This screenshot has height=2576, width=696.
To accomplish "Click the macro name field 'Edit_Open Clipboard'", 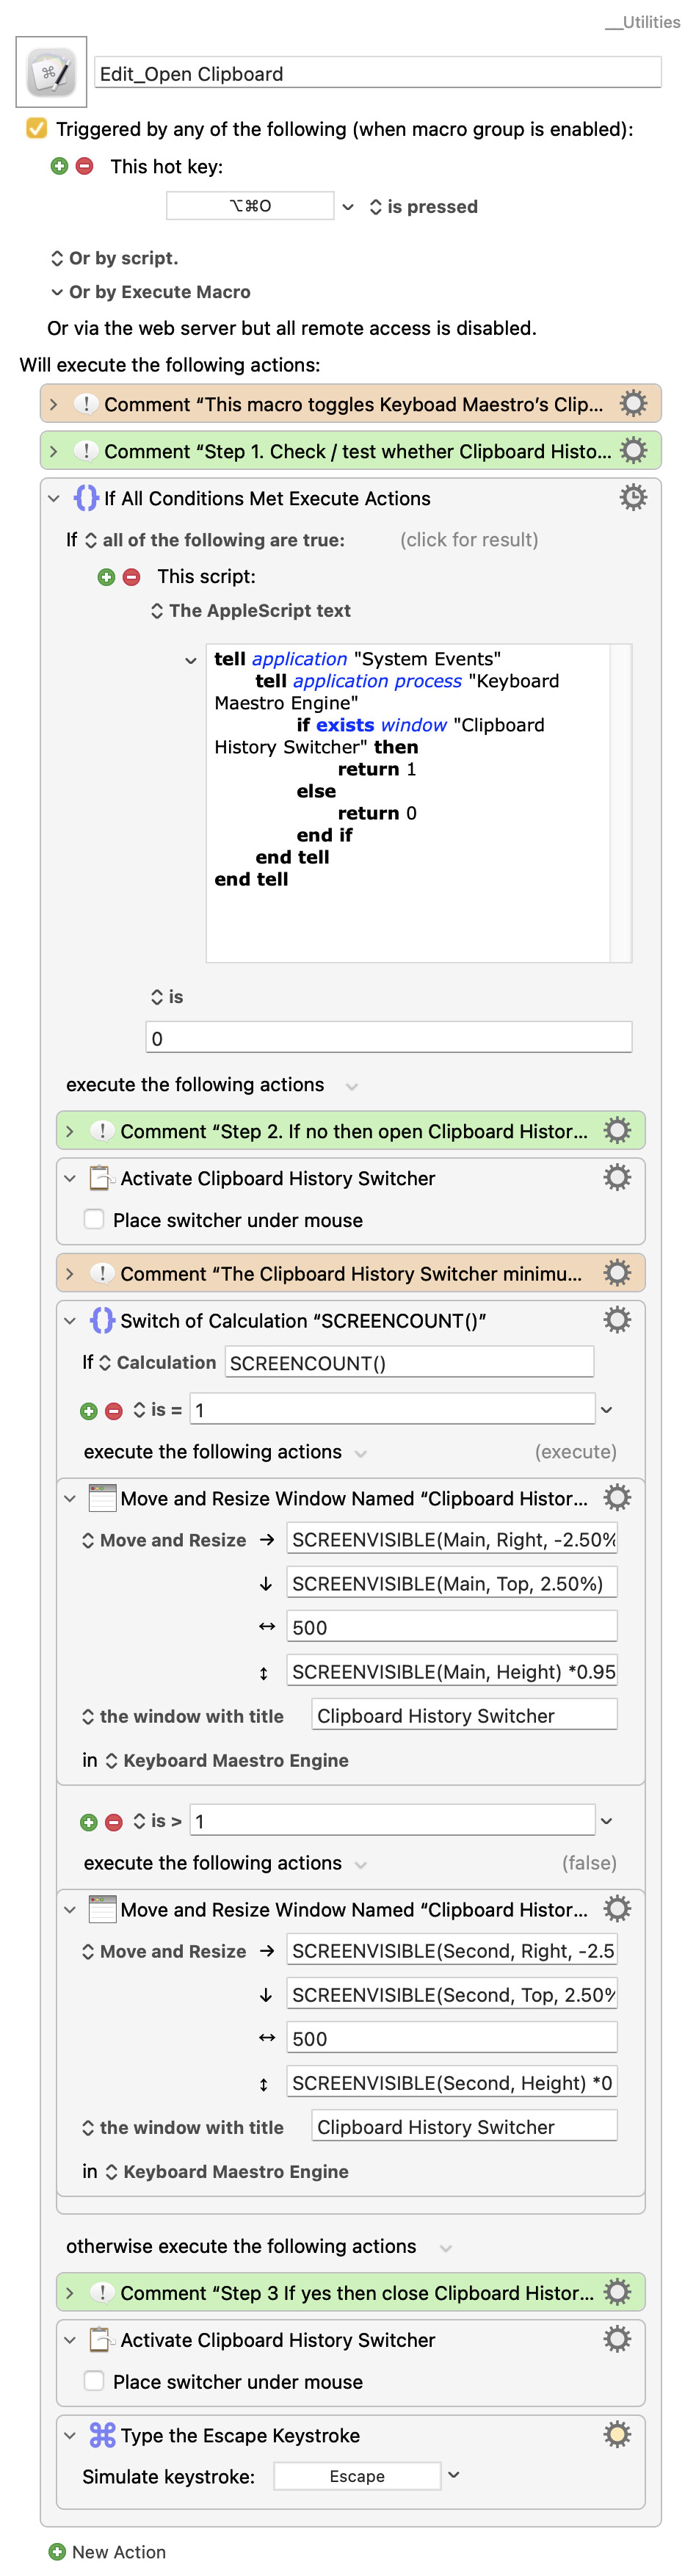I will (x=377, y=73).
